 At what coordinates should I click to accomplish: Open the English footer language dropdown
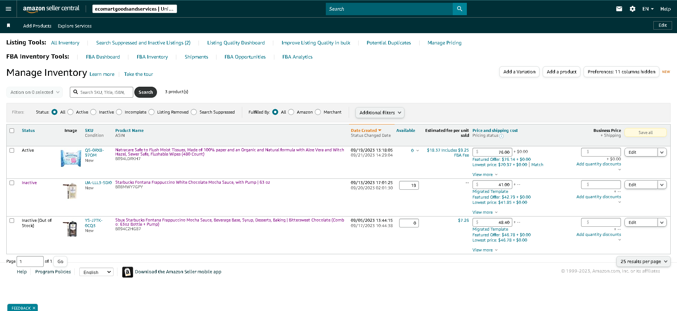96,272
